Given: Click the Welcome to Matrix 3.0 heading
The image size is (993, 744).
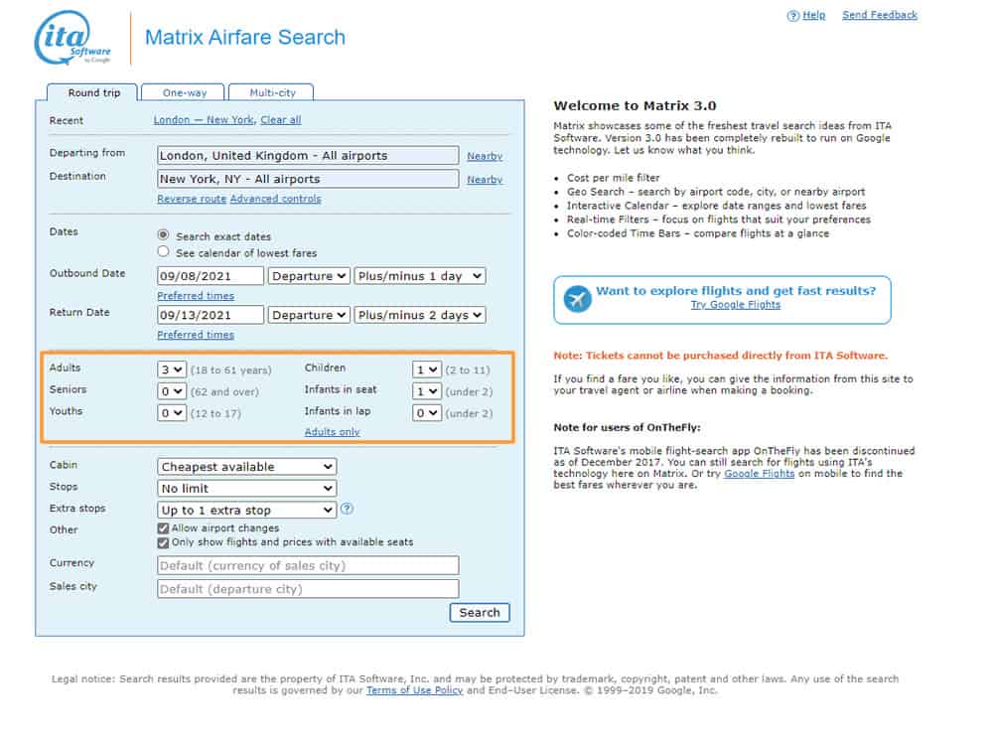Looking at the screenshot, I should [635, 106].
